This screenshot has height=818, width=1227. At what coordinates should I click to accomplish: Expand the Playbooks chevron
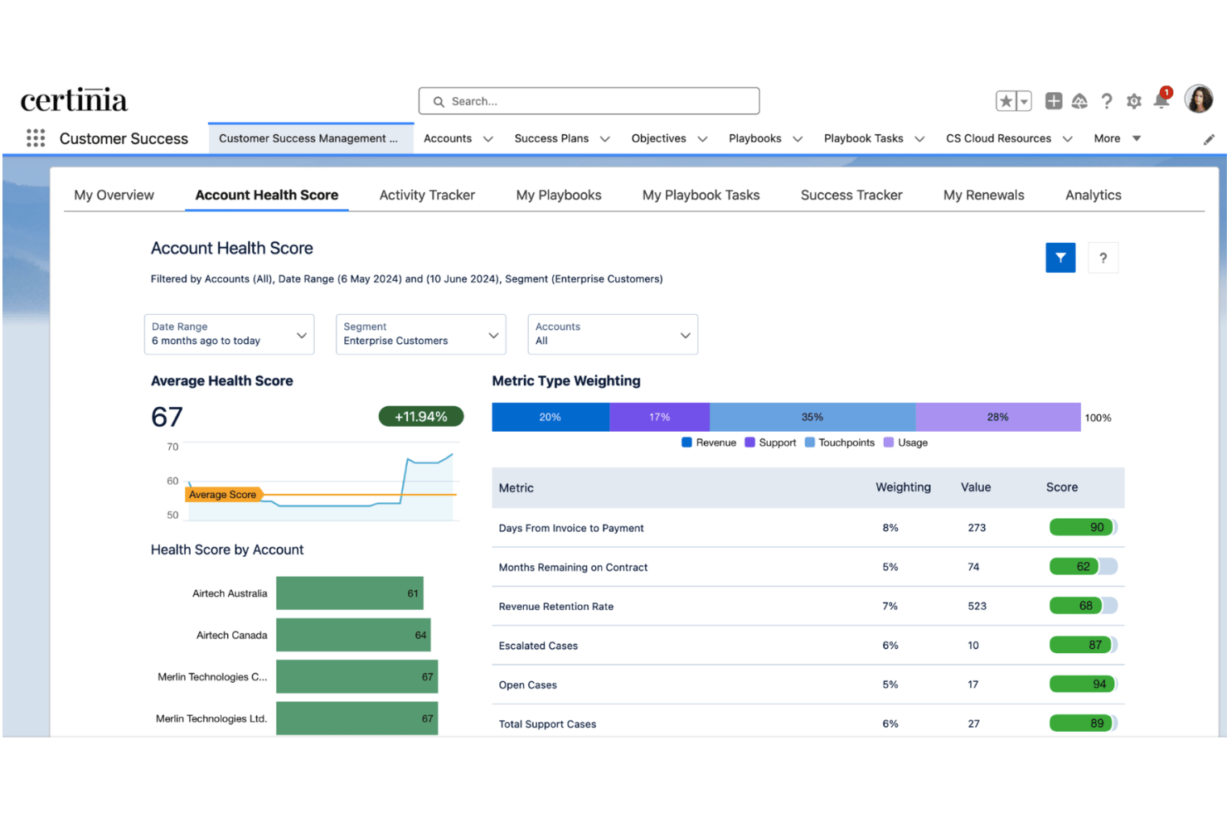798,139
